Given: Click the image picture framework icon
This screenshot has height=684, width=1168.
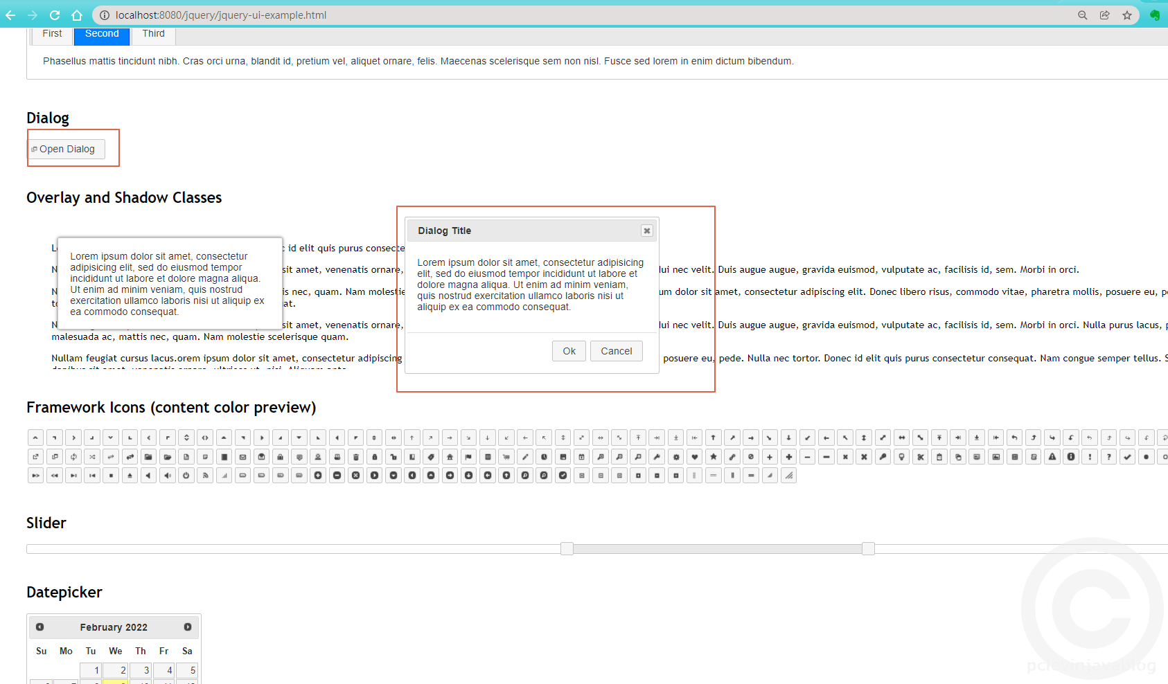Looking at the screenshot, I should (x=996, y=457).
